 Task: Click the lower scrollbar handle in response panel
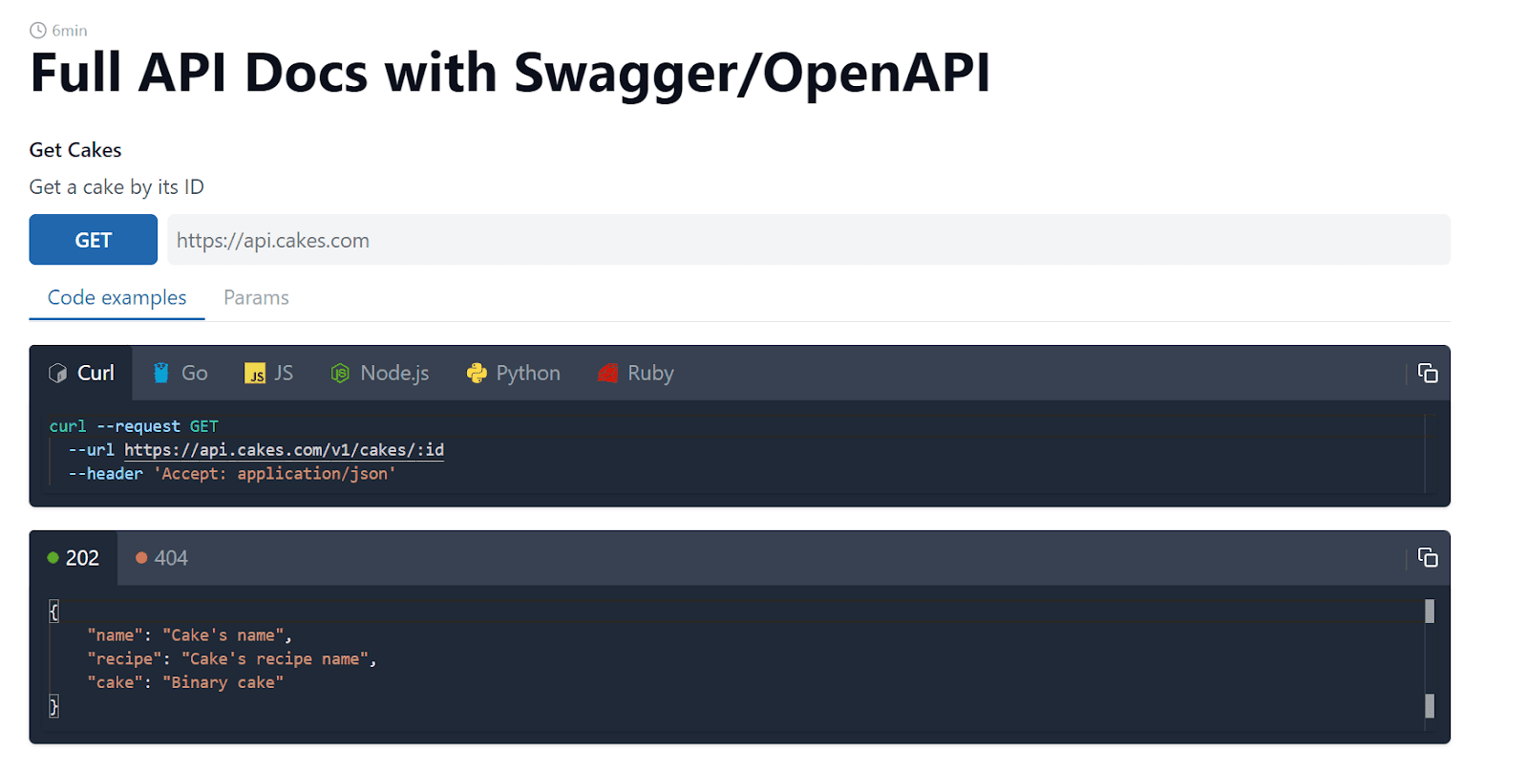coord(1430,706)
